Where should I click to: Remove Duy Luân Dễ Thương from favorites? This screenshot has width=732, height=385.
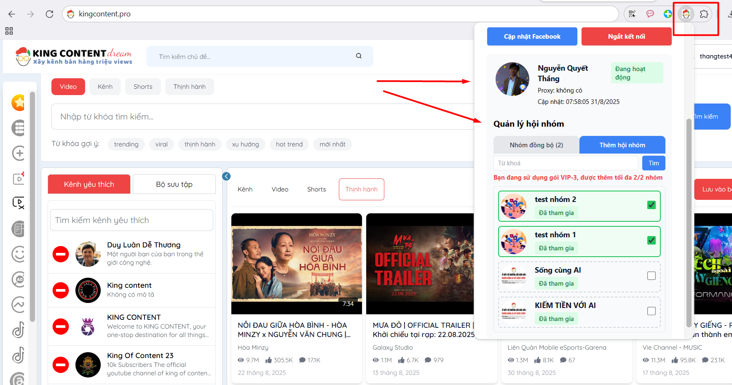[x=61, y=254]
